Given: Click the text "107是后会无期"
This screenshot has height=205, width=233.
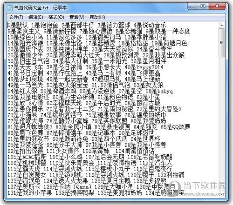Looking at the screenshot, I should click(105, 157).
